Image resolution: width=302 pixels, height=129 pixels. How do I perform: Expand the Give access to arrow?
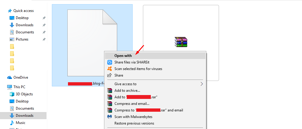coord(202,84)
